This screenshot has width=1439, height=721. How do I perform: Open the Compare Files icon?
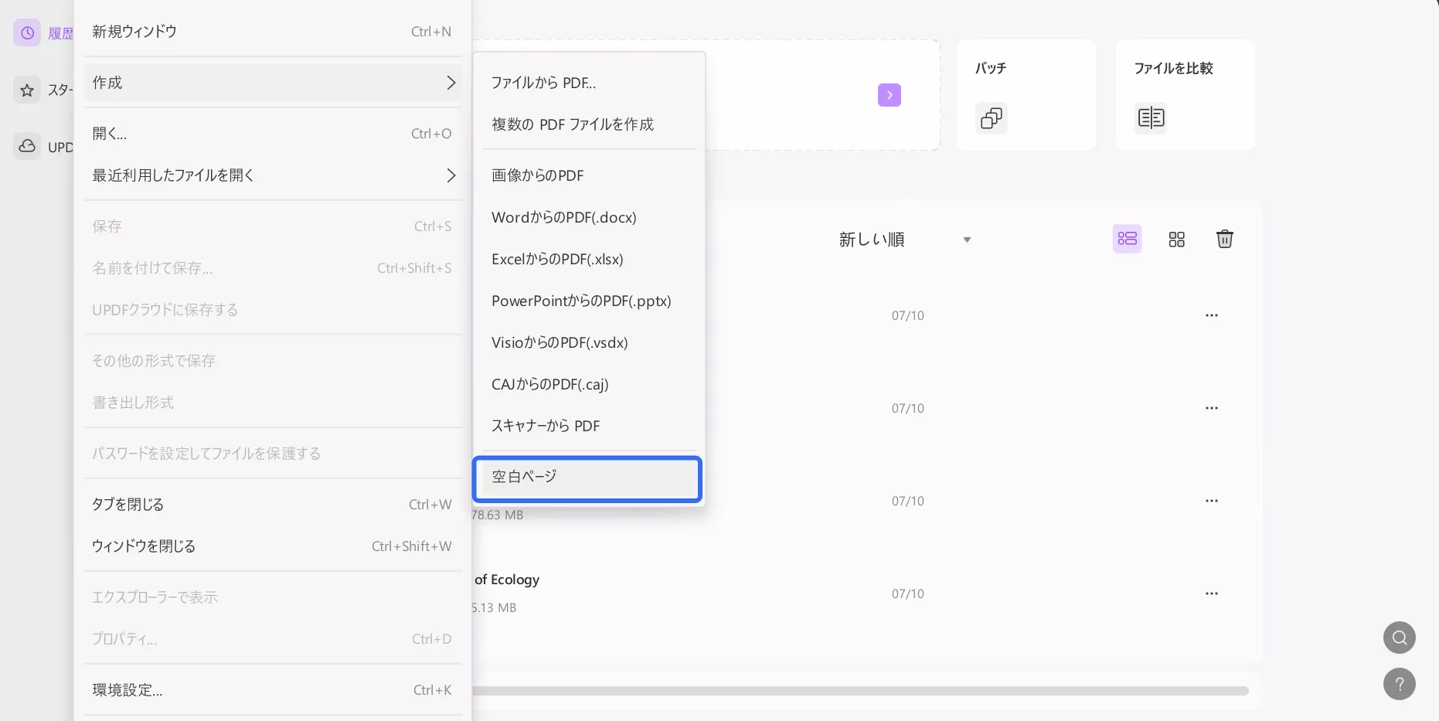1151,118
